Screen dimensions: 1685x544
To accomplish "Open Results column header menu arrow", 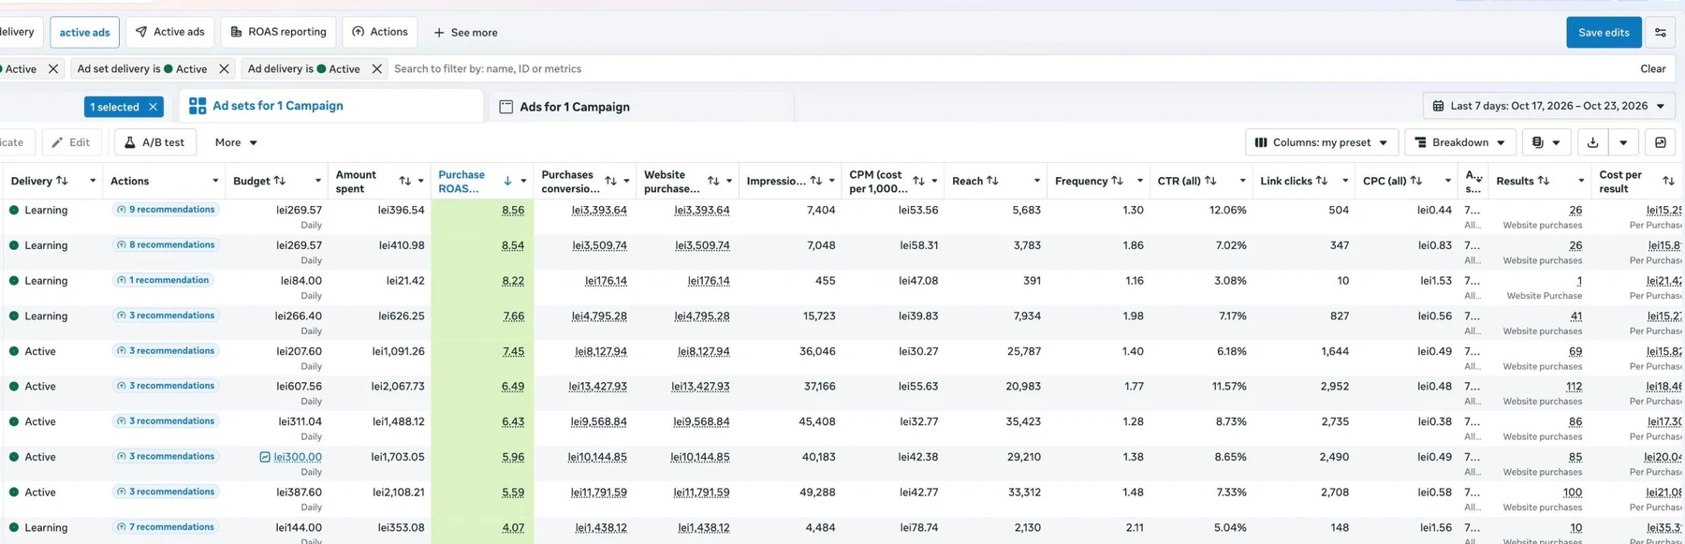I will point(1581,181).
